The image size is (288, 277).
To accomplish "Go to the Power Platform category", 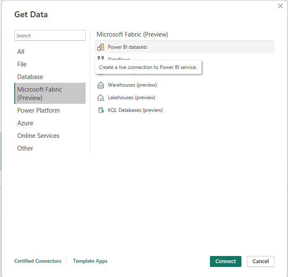I will click(x=39, y=111).
